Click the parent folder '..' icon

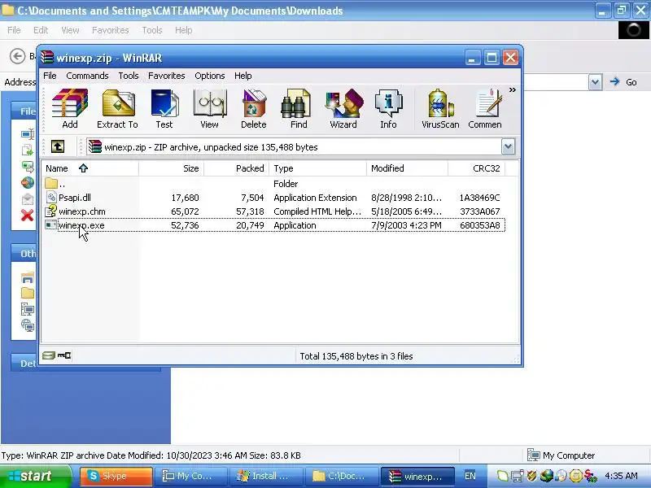pos(51,183)
